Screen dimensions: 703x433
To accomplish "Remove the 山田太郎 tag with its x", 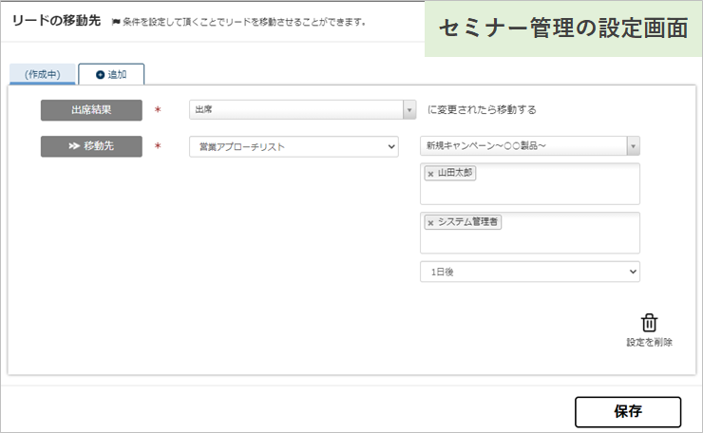I will 430,174.
